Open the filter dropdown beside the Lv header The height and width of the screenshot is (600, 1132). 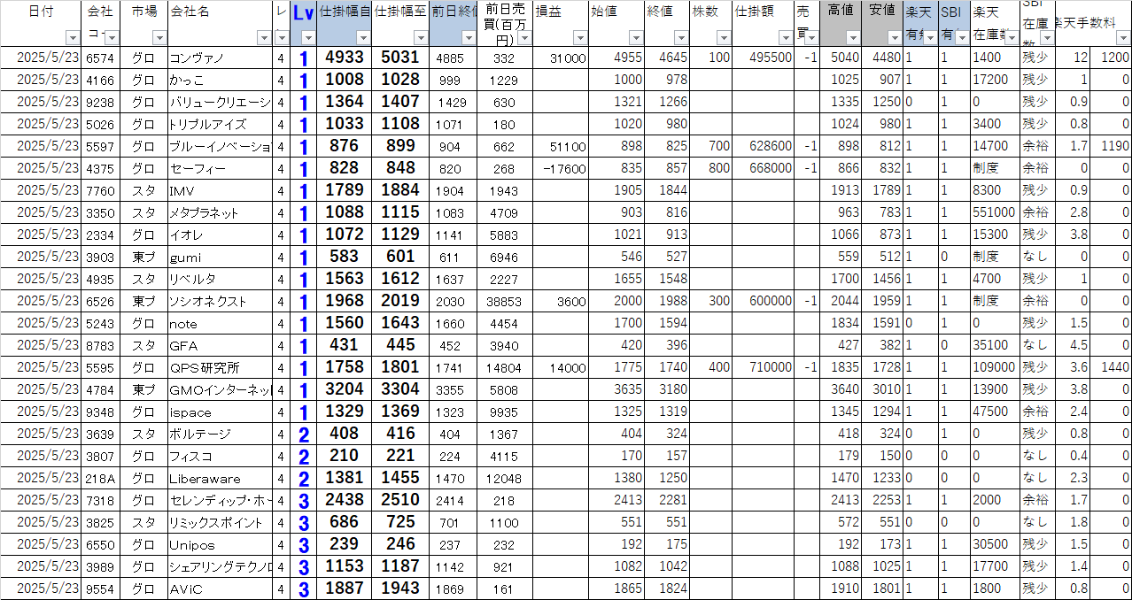click(x=308, y=38)
